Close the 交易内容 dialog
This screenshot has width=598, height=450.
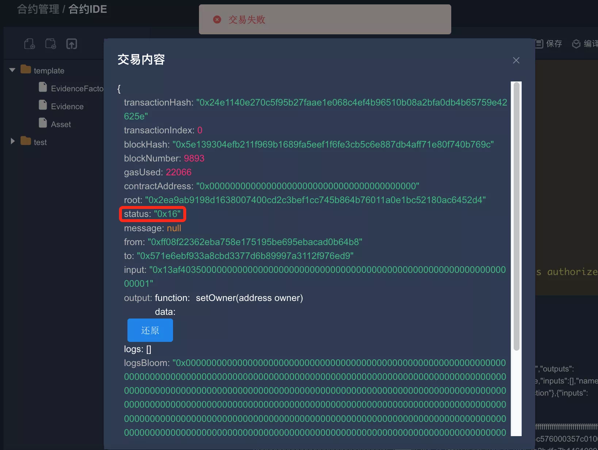[516, 60]
